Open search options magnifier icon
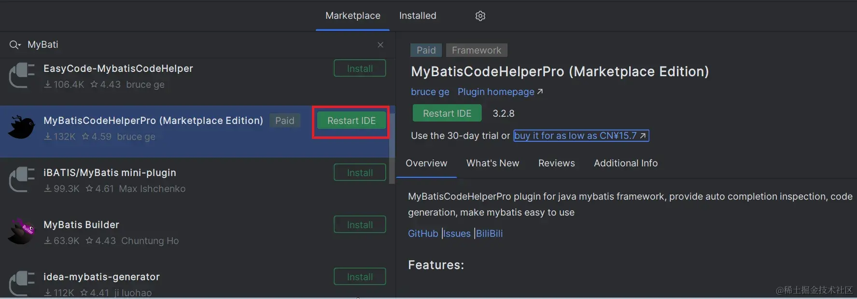This screenshot has width=857, height=299. [15, 45]
